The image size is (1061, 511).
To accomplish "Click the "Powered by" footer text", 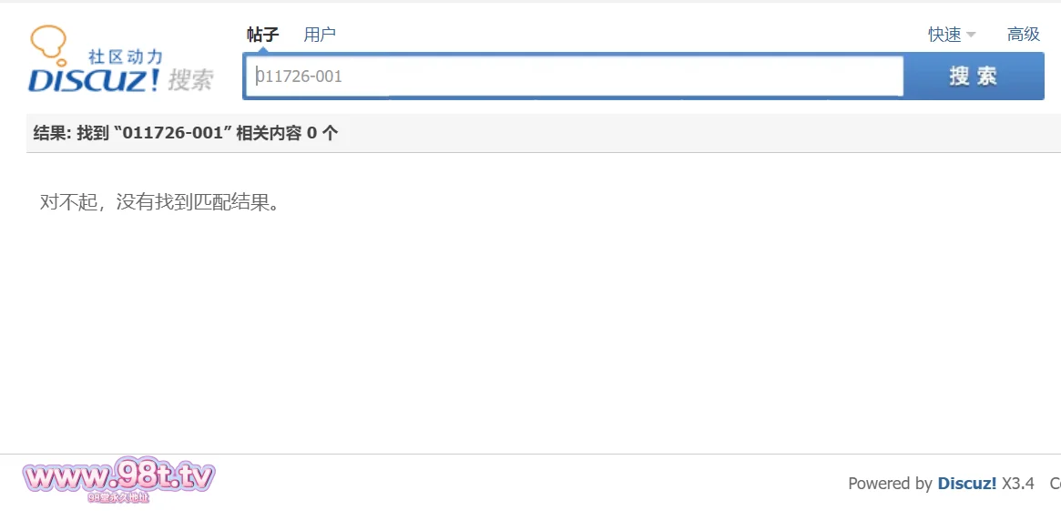I will [890, 484].
